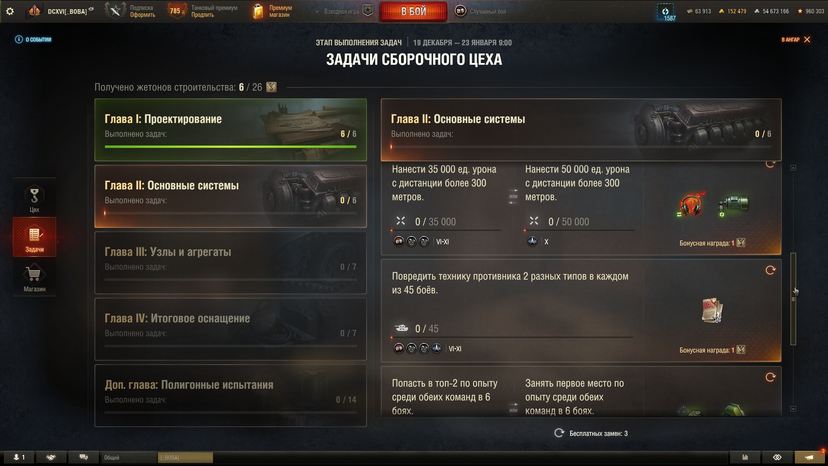Open the Магазин shop section
The image size is (828, 466).
[34, 277]
